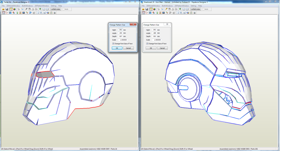Click the zoom-to-fit frame icon in Sharkmark VI
The image size is (281, 151).
pyautogui.click(x=178, y=13)
